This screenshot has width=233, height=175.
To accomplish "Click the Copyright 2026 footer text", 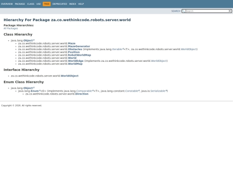I will pos(22,105).
